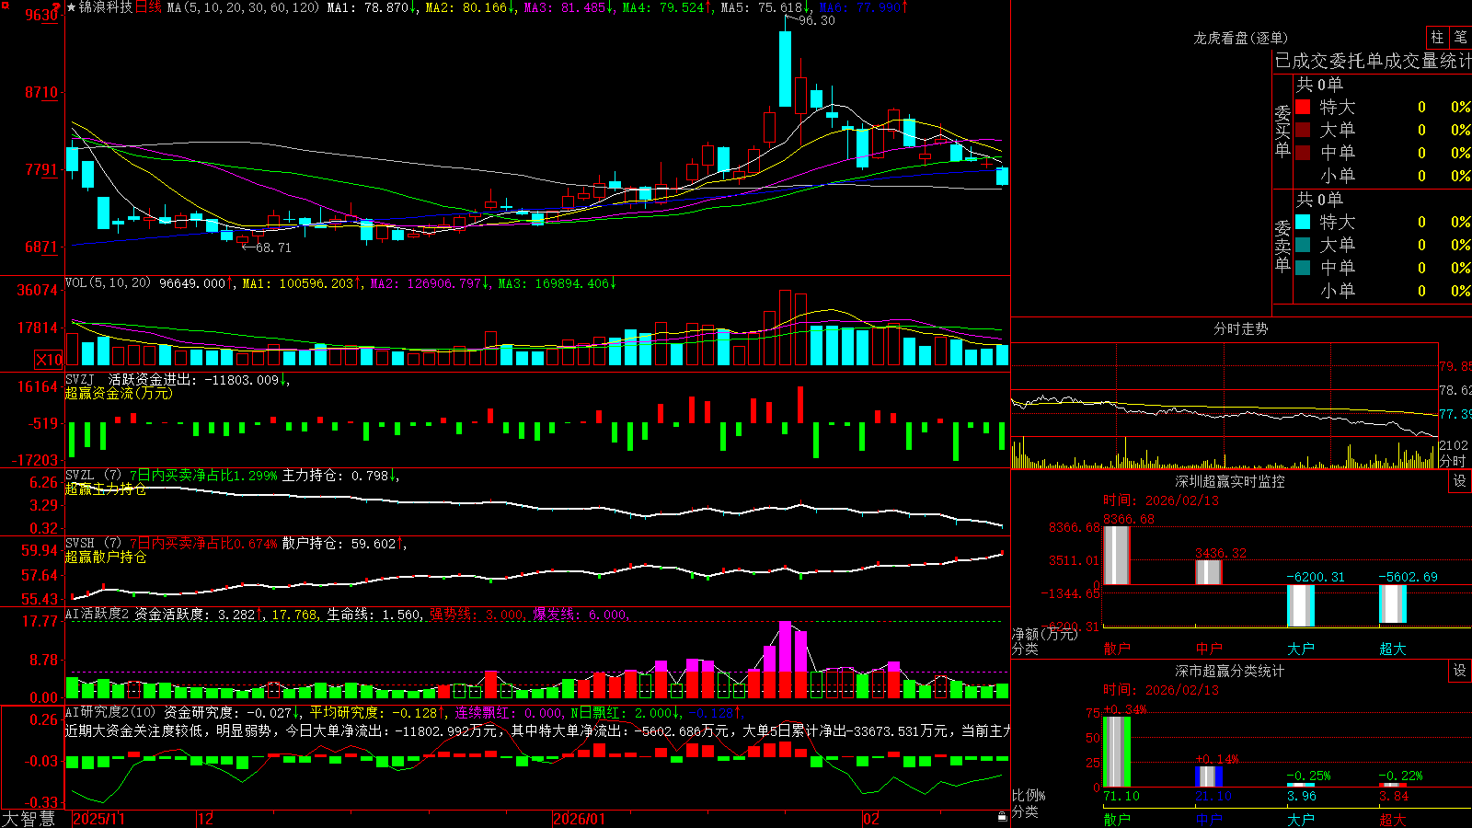The width and height of the screenshot is (1472, 828).
Task: Click the 已成交委托单成交量统计 header
Action: (x=1373, y=61)
